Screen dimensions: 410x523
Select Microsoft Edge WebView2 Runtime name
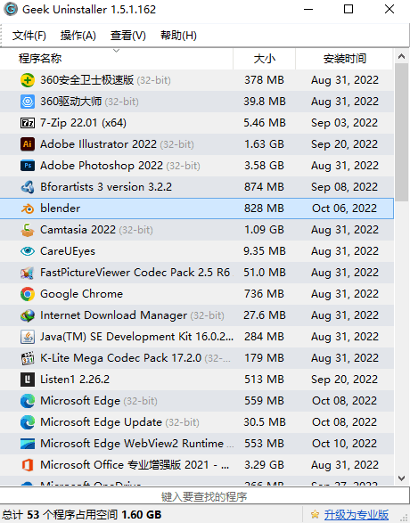tap(132, 444)
